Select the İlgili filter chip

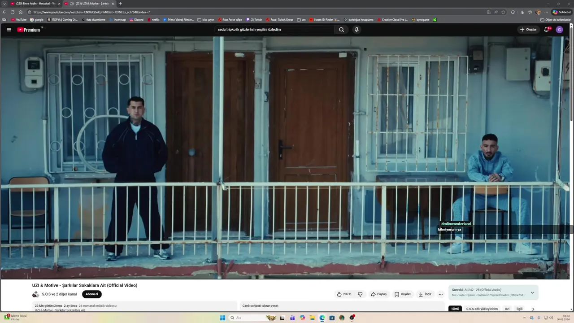[519, 309]
